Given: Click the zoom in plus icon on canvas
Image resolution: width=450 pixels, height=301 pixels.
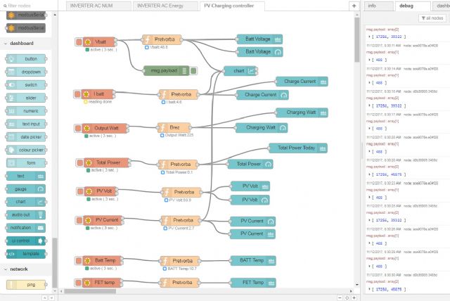Looking at the screenshot, I should pyautogui.click(x=353, y=297).
